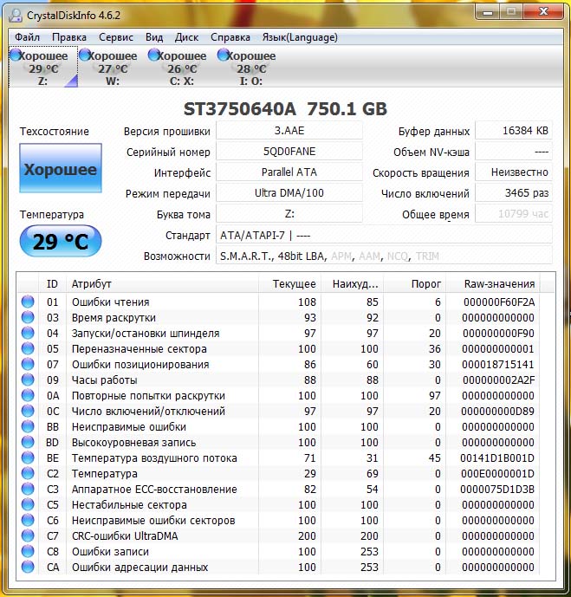Click the NV cache size field showing ----
The width and height of the screenshot is (571, 597).
[514, 152]
